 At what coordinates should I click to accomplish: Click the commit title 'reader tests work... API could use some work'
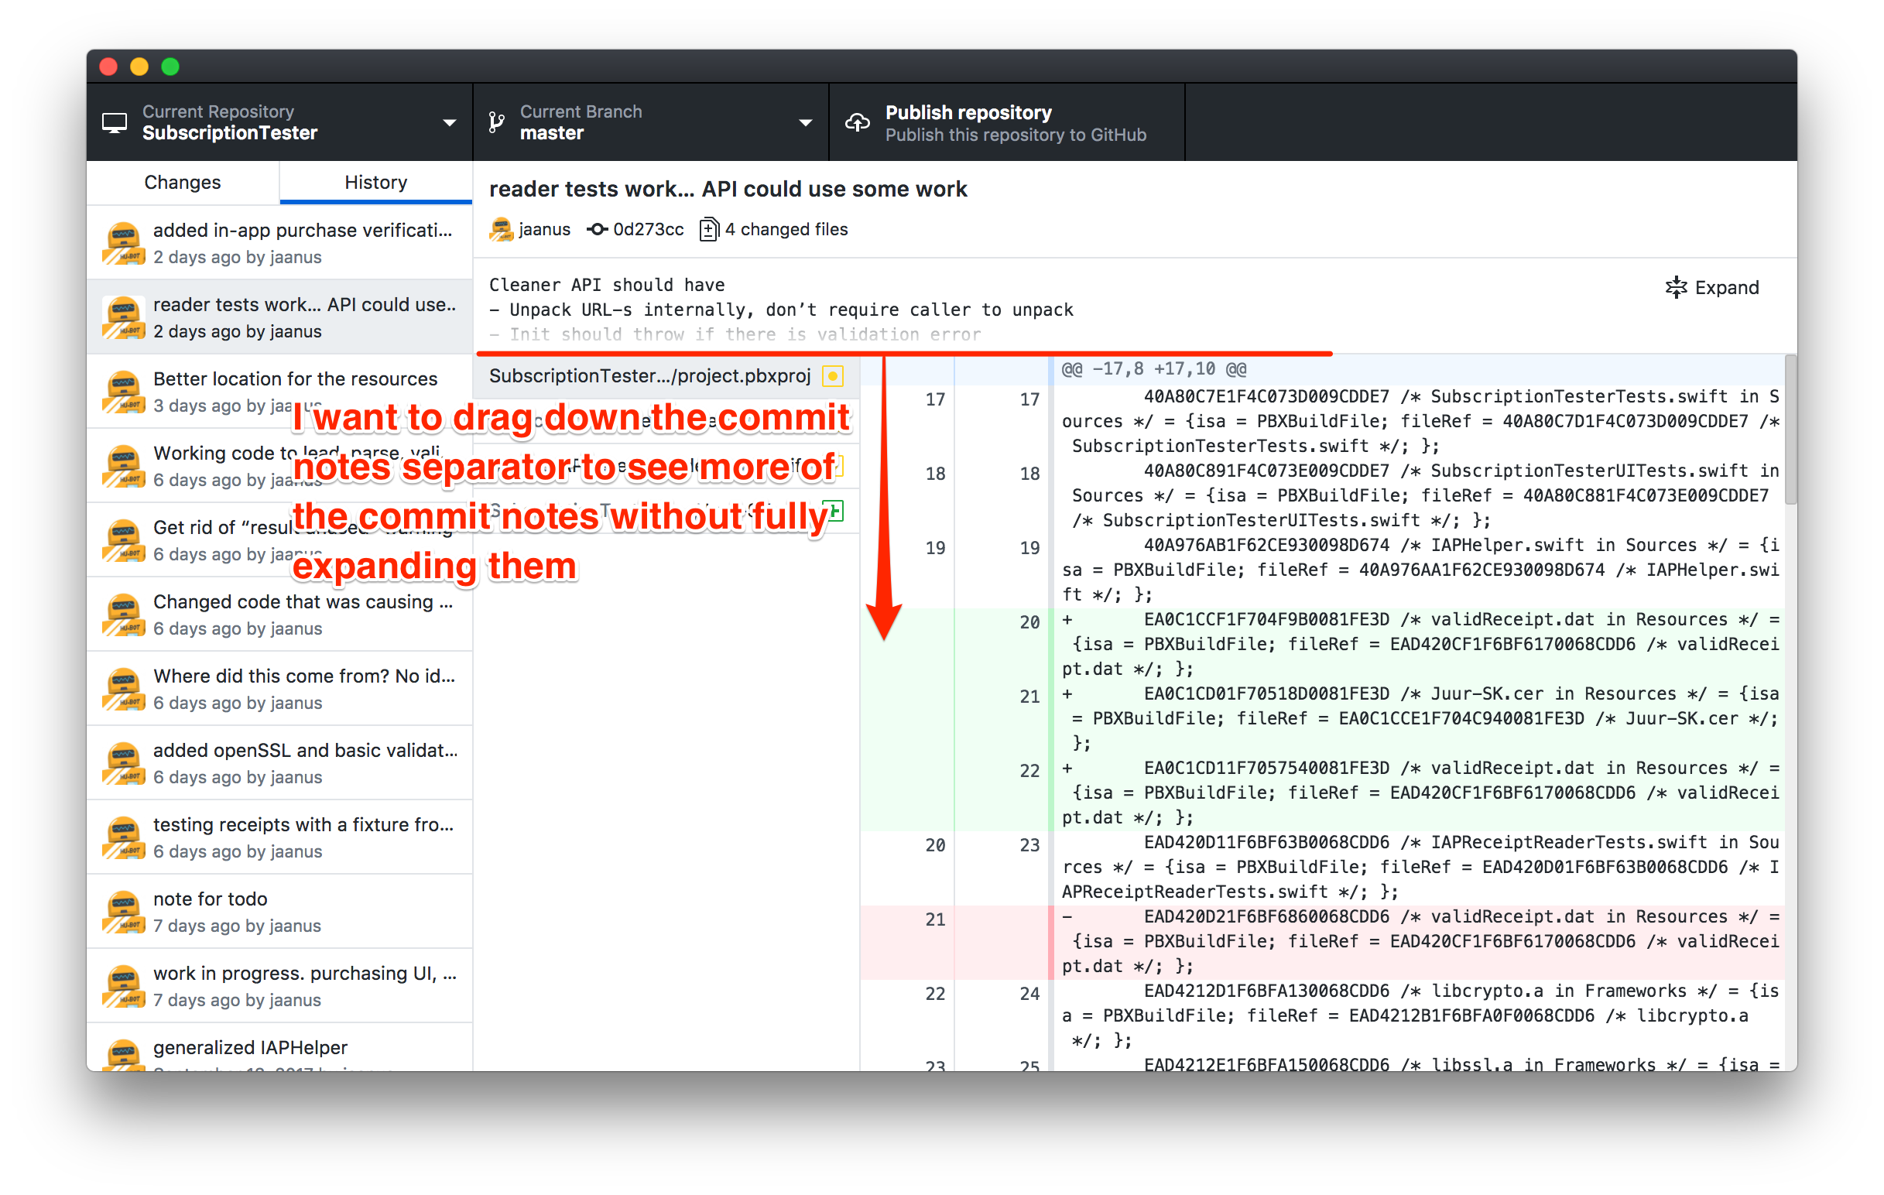(728, 190)
